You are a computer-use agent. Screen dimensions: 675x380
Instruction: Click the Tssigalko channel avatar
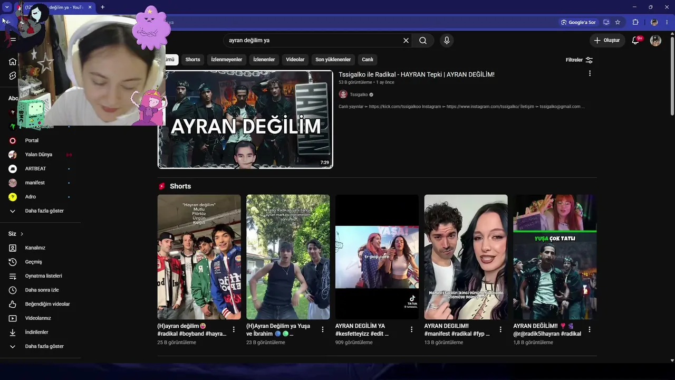click(x=343, y=94)
